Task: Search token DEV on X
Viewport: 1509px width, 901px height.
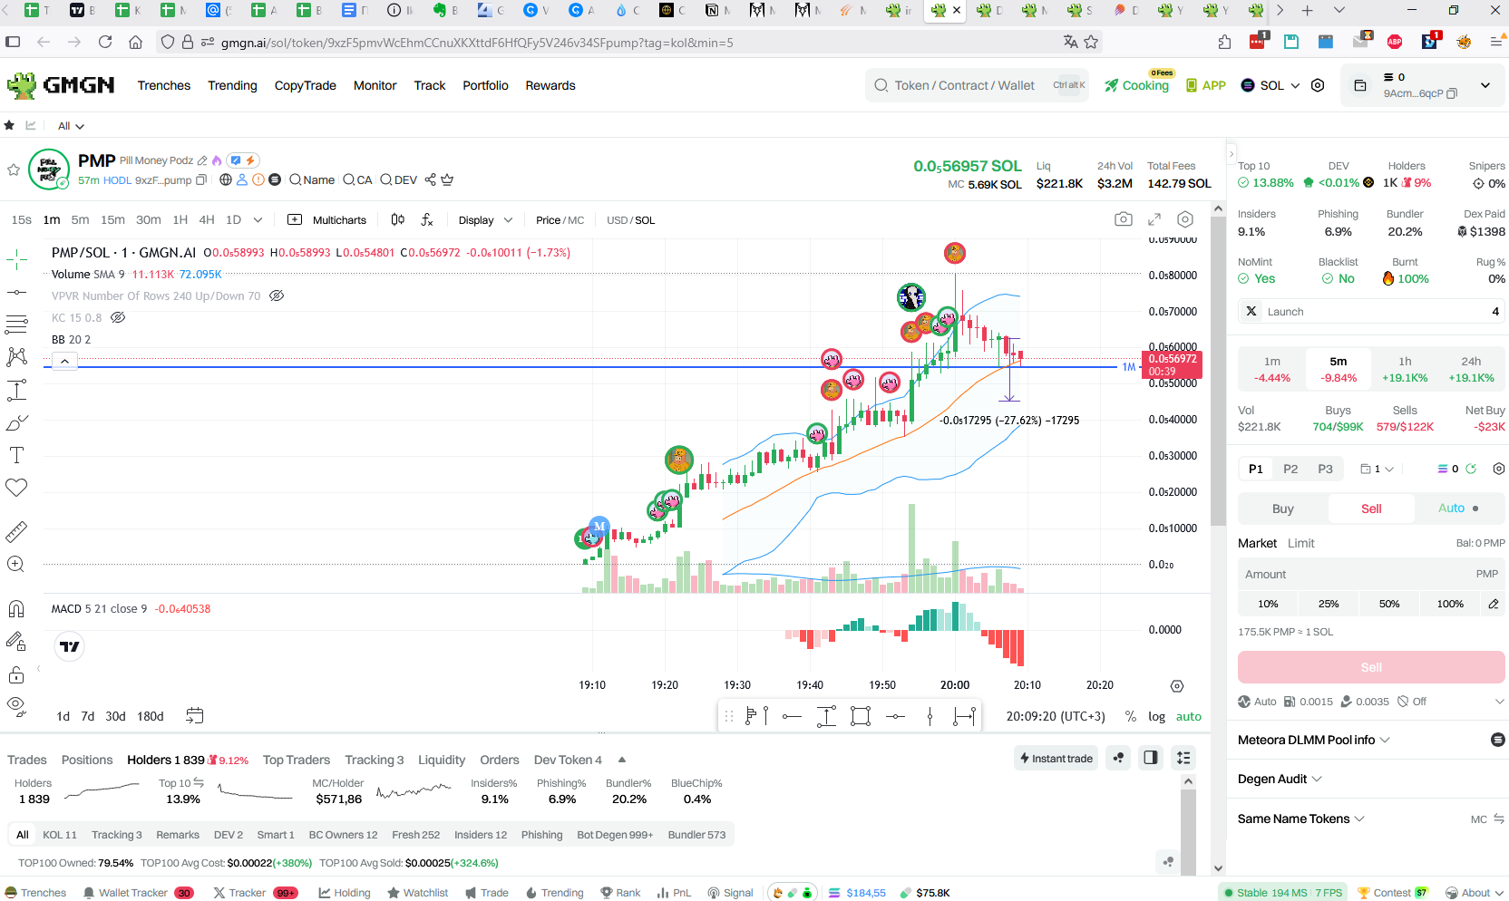Action: point(398,179)
